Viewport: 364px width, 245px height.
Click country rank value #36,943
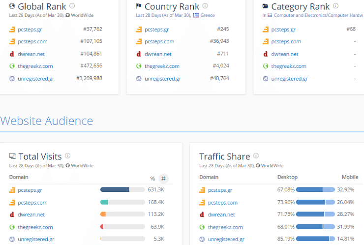click(x=219, y=41)
